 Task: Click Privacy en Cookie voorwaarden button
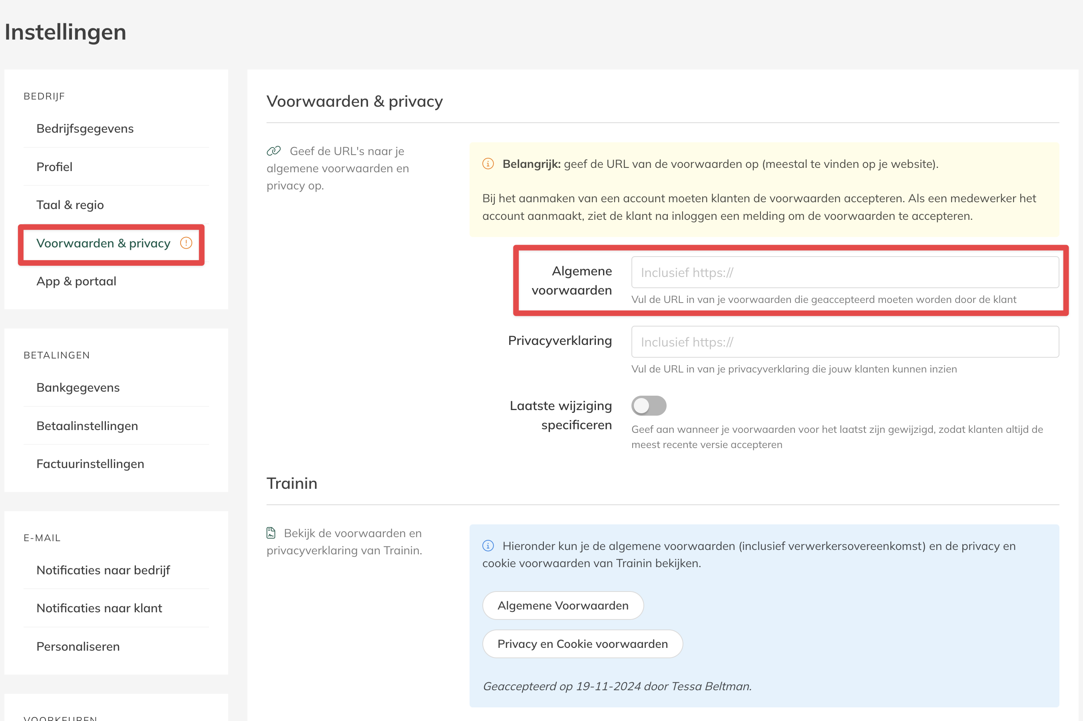click(x=582, y=644)
